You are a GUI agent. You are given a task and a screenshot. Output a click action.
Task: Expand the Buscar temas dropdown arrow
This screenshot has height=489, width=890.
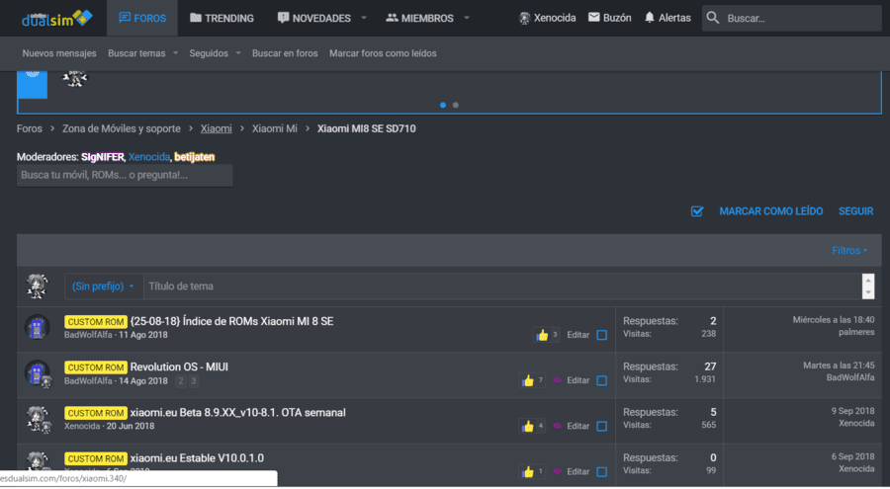coord(175,53)
